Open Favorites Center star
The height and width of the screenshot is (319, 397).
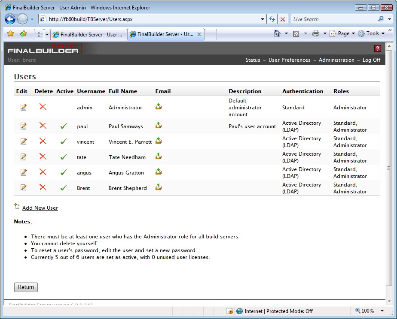11,33
